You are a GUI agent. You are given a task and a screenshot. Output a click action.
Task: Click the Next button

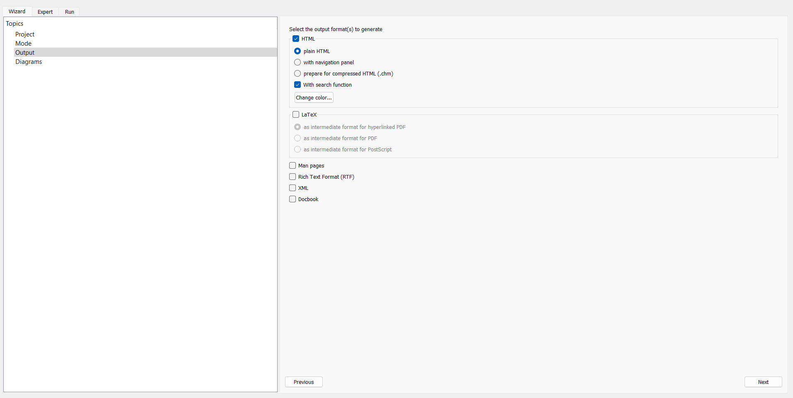763,382
